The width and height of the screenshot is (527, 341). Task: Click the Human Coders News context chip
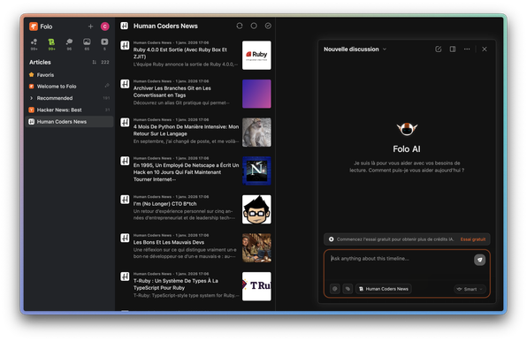click(x=384, y=289)
